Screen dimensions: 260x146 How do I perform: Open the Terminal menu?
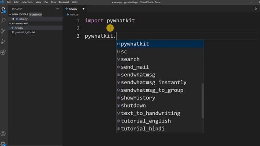click(x=64, y=2)
